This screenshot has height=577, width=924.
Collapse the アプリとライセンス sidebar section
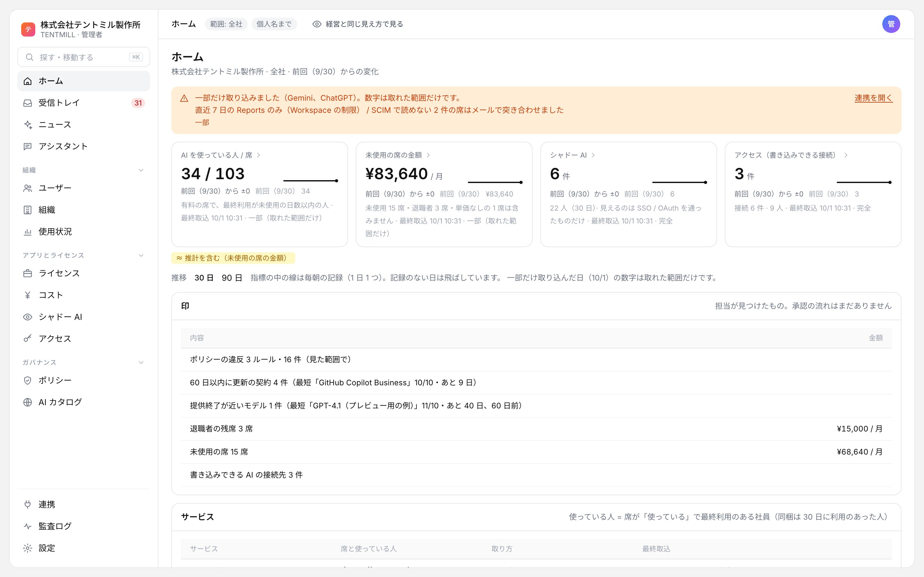click(141, 255)
